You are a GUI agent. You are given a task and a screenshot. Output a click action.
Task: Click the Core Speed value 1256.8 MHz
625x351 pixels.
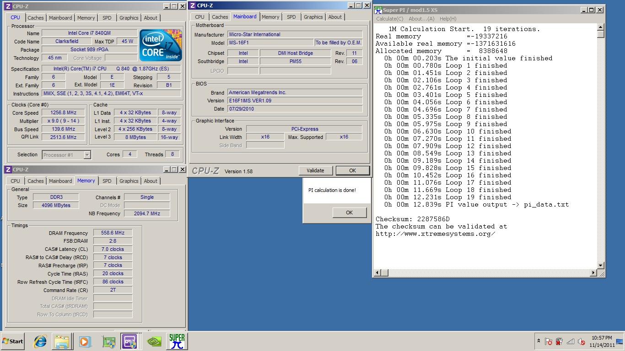click(x=64, y=112)
